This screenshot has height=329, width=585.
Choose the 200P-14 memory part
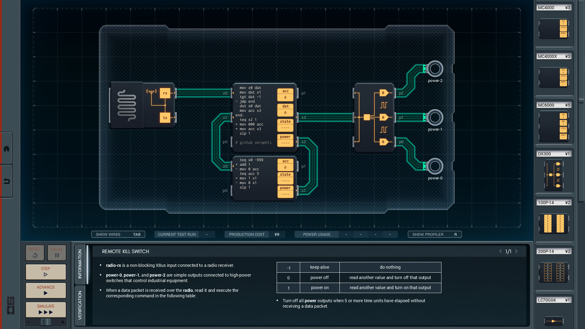click(x=554, y=272)
